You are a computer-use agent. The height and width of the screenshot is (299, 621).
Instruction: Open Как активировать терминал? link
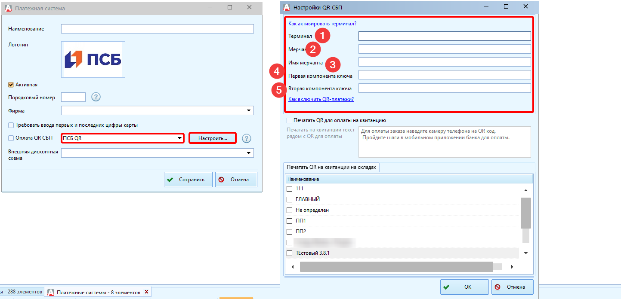click(323, 24)
